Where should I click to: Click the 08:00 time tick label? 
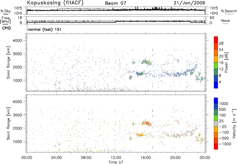coord(86,157)
